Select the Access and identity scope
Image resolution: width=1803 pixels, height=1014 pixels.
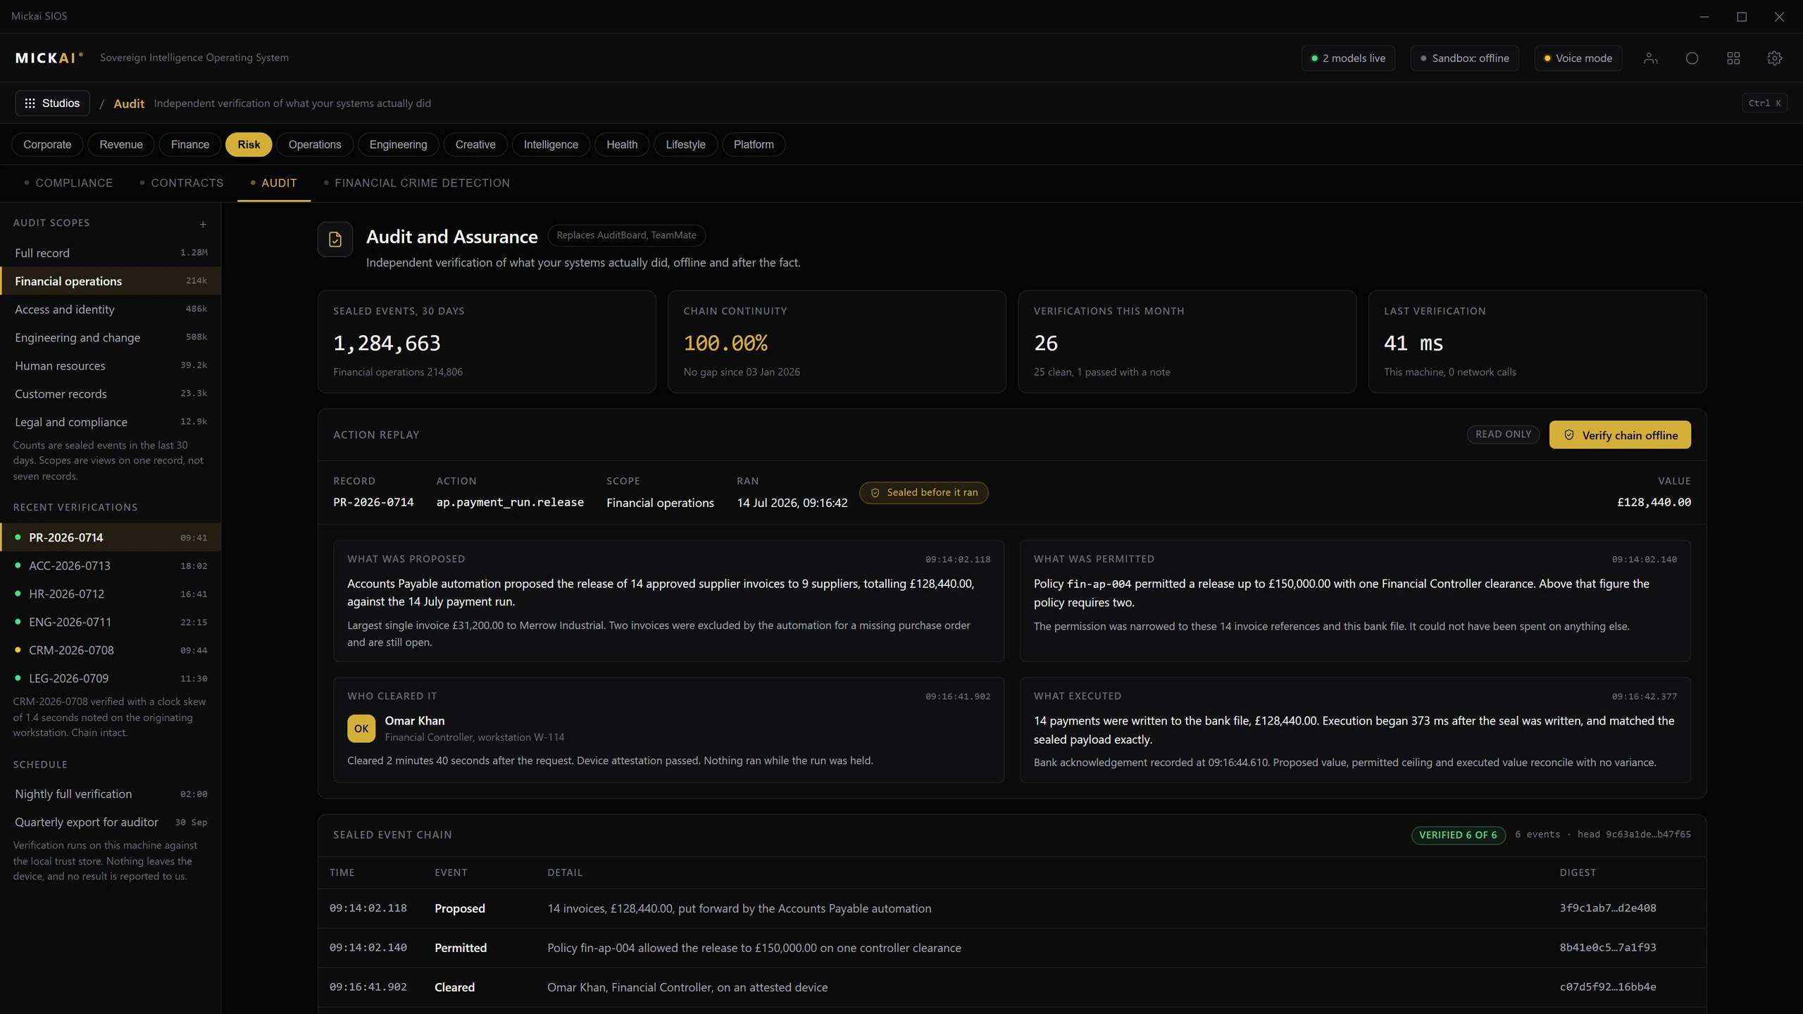pos(111,309)
